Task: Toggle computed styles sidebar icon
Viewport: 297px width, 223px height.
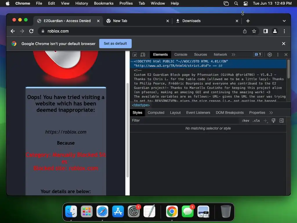Action: tap(281, 121)
